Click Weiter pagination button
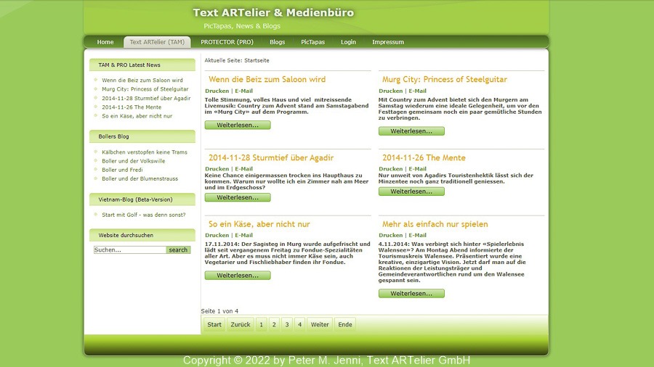The height and width of the screenshot is (367, 654). [x=320, y=325]
